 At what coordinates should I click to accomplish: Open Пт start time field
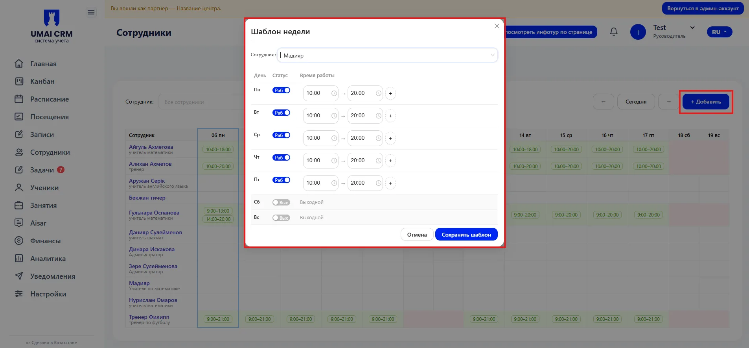point(321,183)
